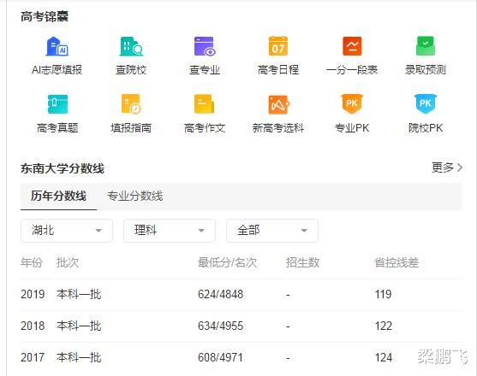
Task: Open the 高考日程 calendar icon
Action: 278,46
